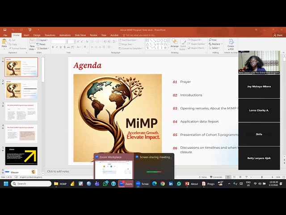Undo the last action

coord(13,30)
